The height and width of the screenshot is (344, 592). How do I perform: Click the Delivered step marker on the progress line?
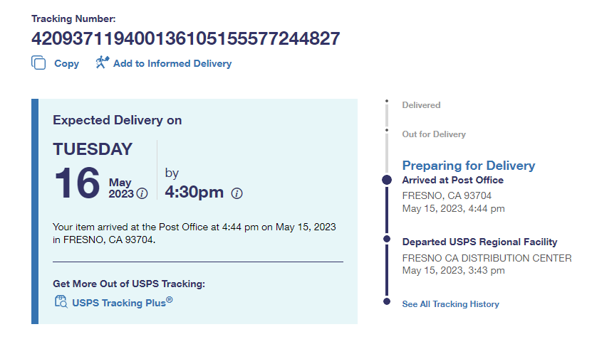[387, 102]
